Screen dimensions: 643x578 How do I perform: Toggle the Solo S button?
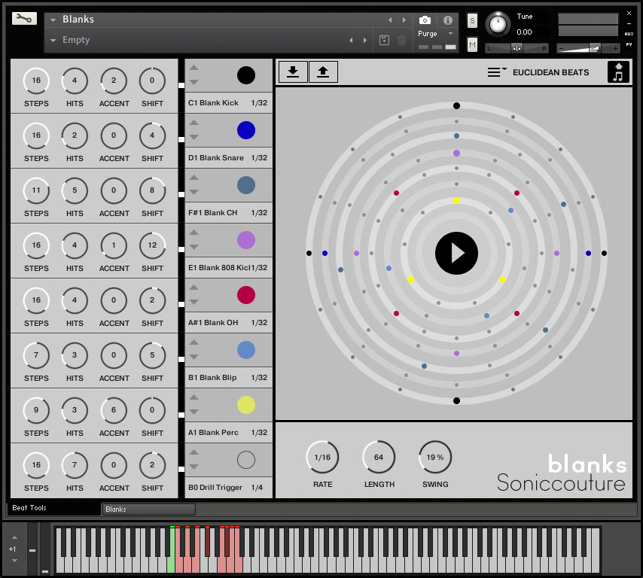click(x=472, y=20)
